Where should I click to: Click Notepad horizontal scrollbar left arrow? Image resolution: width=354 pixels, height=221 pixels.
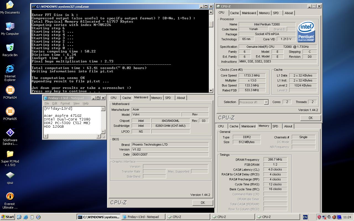point(46,136)
